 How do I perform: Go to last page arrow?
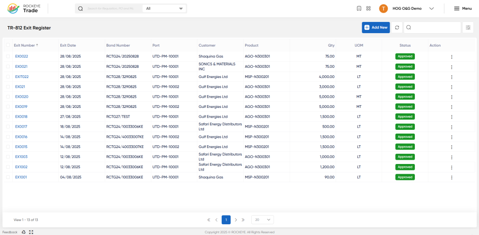pyautogui.click(x=243, y=220)
